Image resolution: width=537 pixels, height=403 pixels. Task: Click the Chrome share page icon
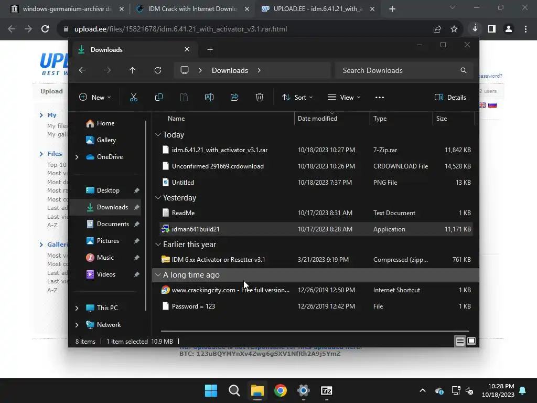click(x=437, y=29)
